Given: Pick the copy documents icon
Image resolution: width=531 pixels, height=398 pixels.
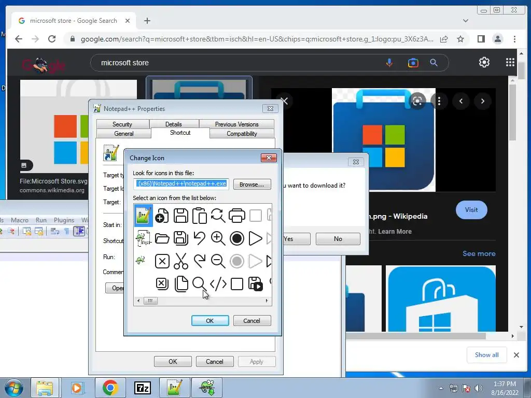Looking at the screenshot, I should click(x=181, y=283).
